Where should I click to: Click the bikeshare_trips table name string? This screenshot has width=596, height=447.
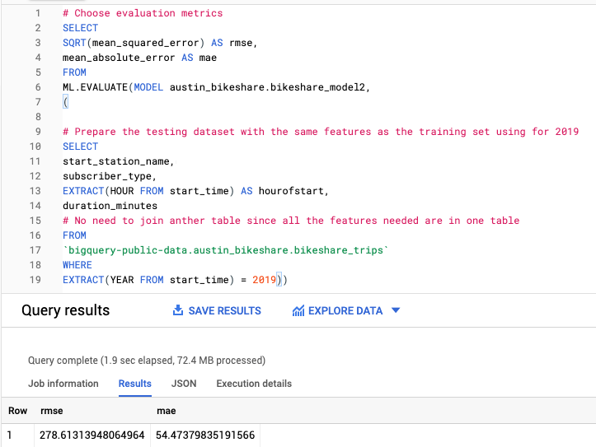click(223, 250)
